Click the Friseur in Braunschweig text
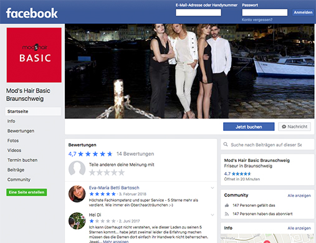 (x=248, y=166)
